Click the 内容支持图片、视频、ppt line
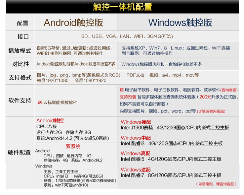Screen dimensions: 244x195 coord(158,111)
